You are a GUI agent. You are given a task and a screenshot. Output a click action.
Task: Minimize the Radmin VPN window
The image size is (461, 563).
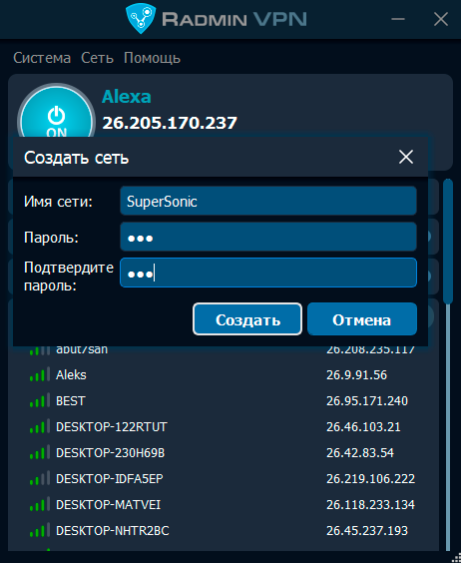398,19
